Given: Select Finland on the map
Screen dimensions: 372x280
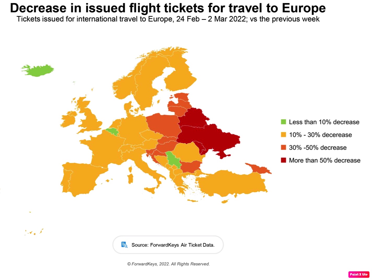Looking at the screenshot, I should coord(180,76).
